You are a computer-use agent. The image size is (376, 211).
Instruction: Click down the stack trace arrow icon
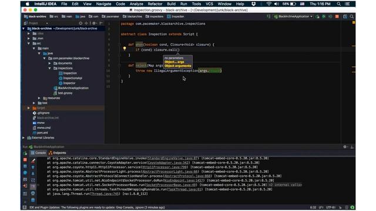(x=33, y=173)
